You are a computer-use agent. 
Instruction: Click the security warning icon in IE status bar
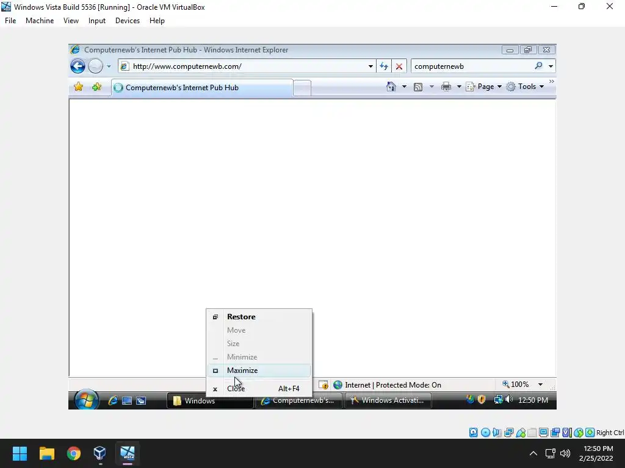click(x=323, y=385)
